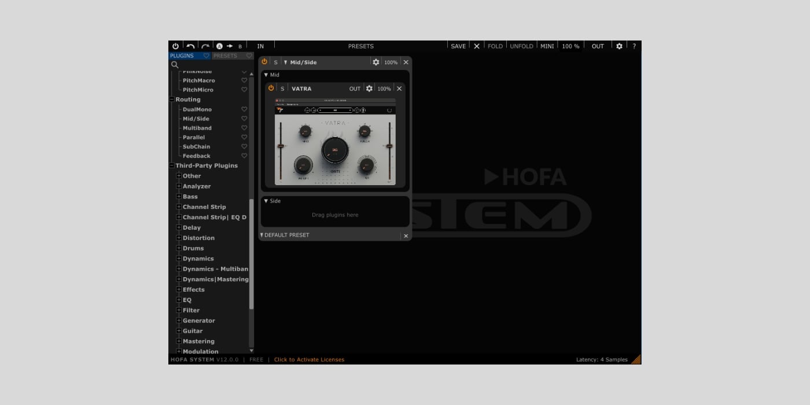Select Multiband in Routing list
The height and width of the screenshot is (405, 810).
(197, 128)
